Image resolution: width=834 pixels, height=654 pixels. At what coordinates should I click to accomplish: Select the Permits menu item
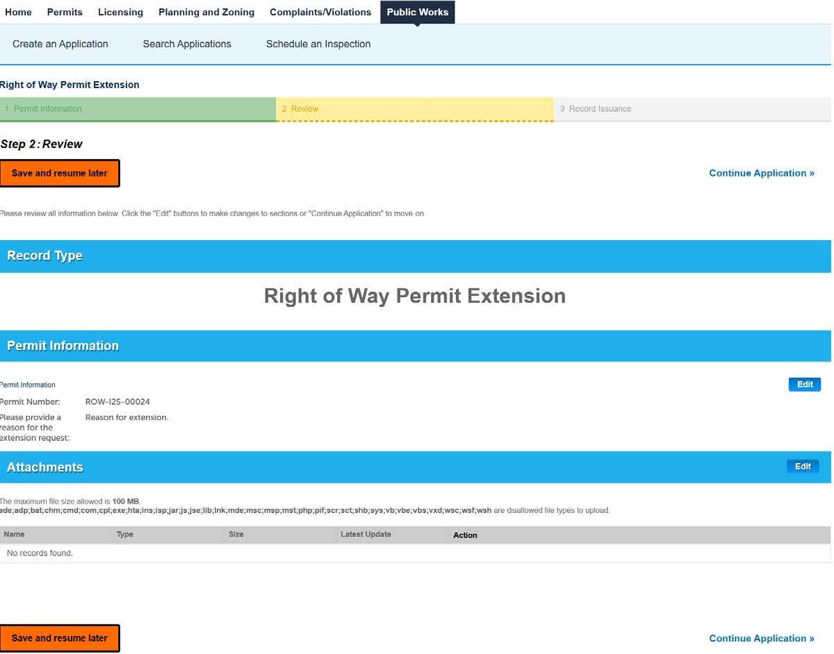[64, 12]
